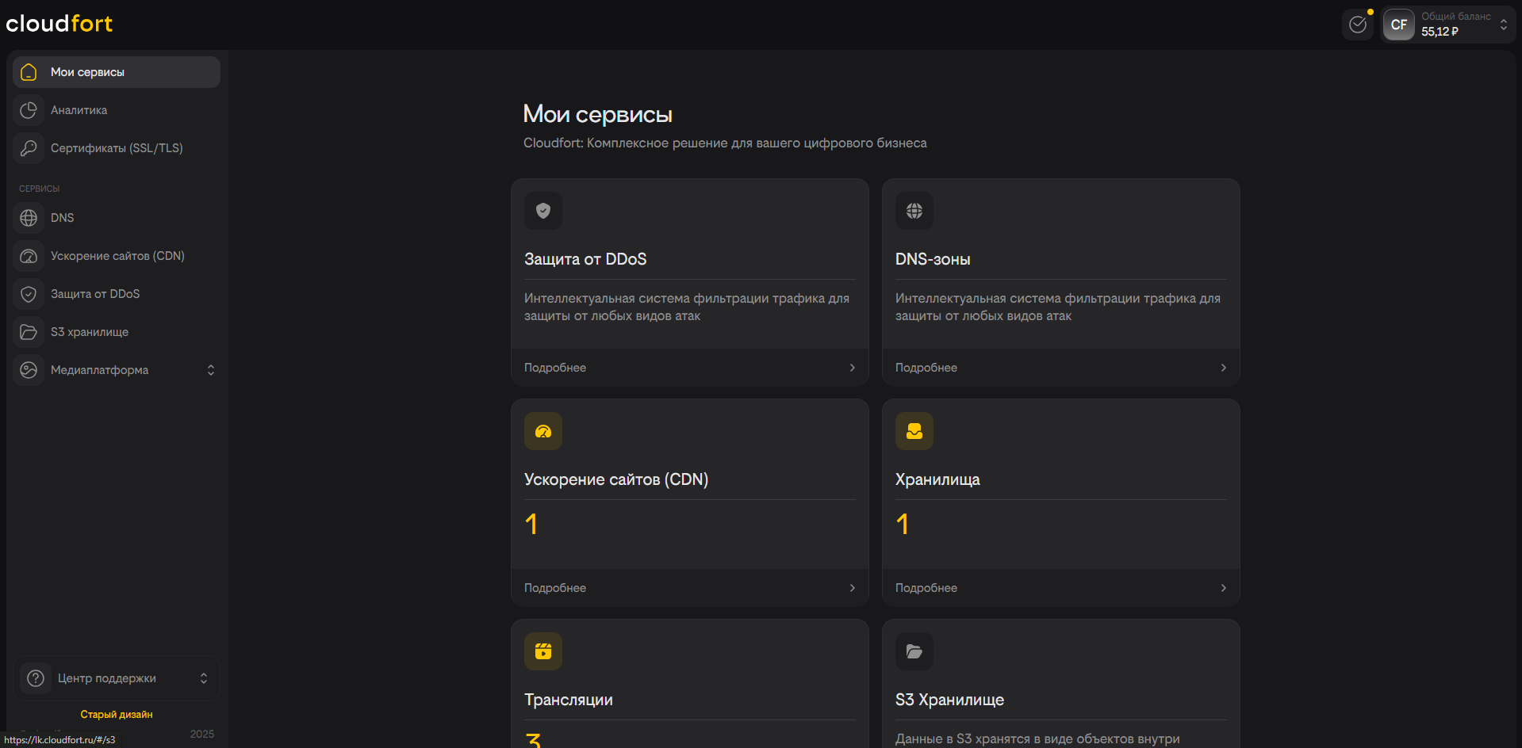Expand the Центр поддержки menu
1522x748 pixels.
(x=203, y=678)
